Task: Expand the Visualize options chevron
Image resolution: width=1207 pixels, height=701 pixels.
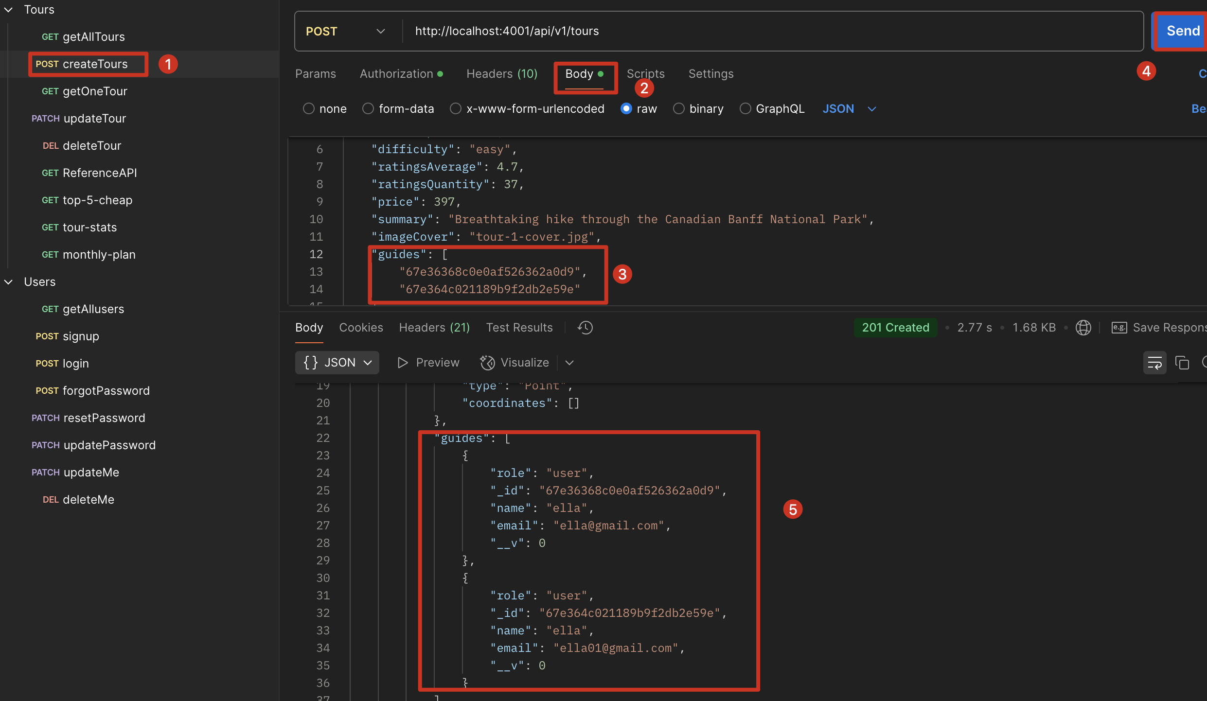Action: [569, 363]
